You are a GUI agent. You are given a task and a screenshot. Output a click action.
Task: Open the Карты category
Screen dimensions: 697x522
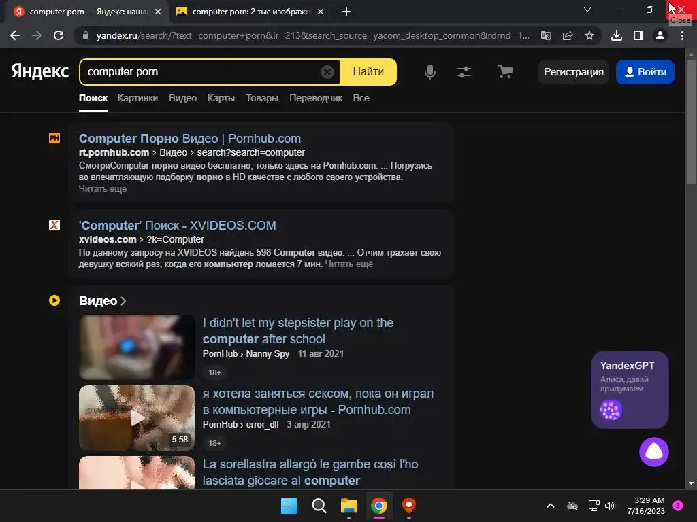click(221, 98)
